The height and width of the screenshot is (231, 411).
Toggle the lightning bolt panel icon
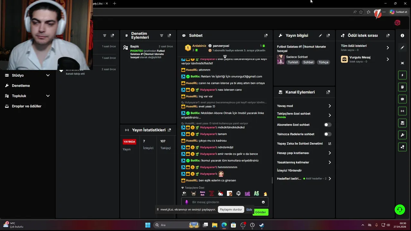[402, 75]
